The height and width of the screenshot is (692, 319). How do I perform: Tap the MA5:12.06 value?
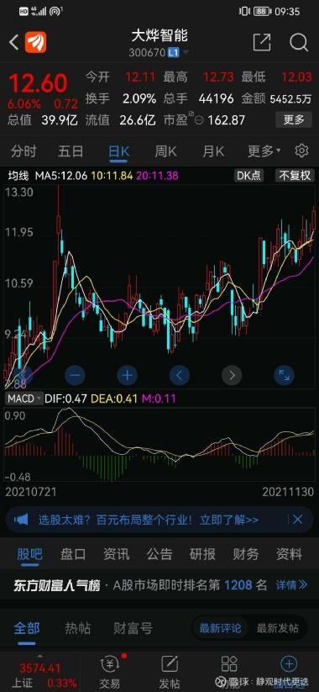61,176
